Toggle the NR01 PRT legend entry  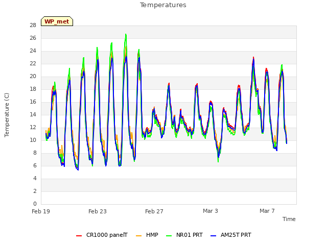[184, 235]
